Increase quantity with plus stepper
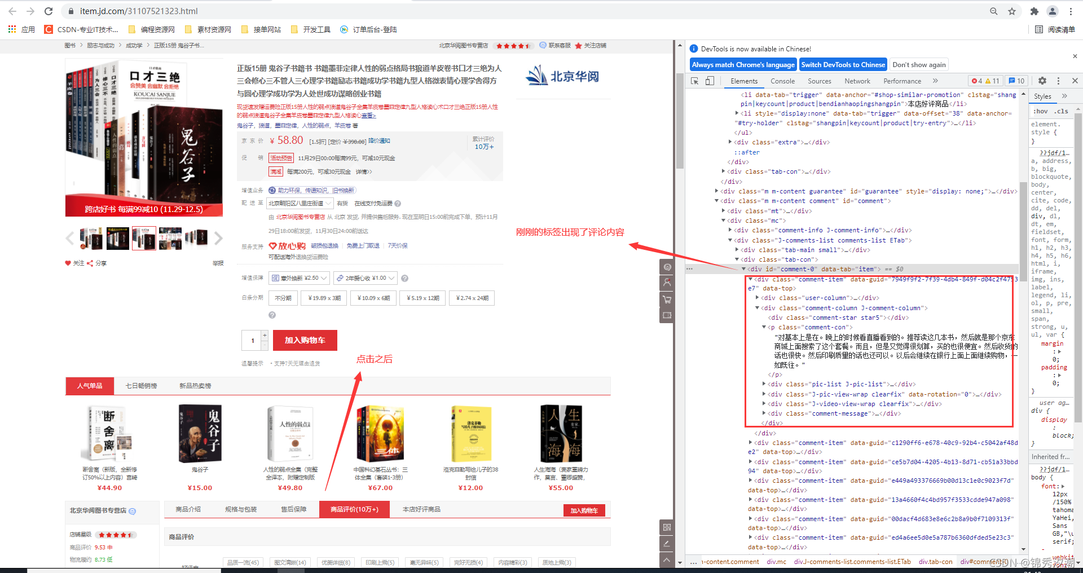 [x=265, y=335]
